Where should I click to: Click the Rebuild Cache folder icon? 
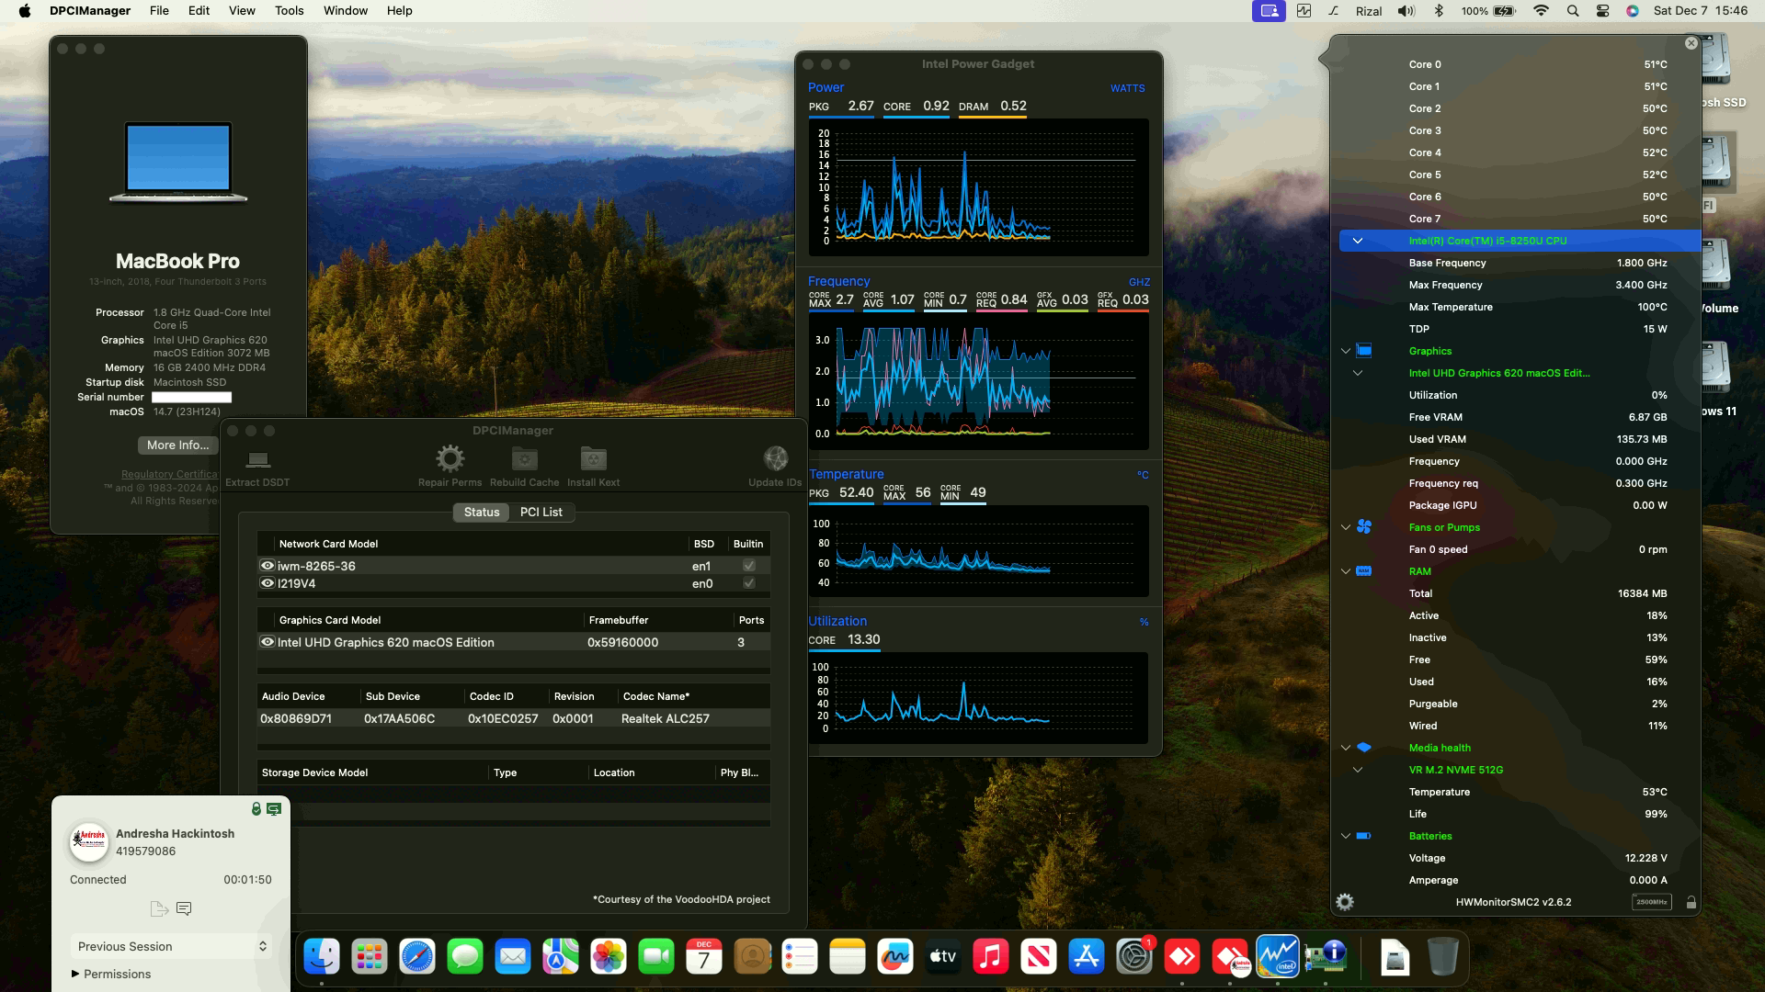(524, 458)
